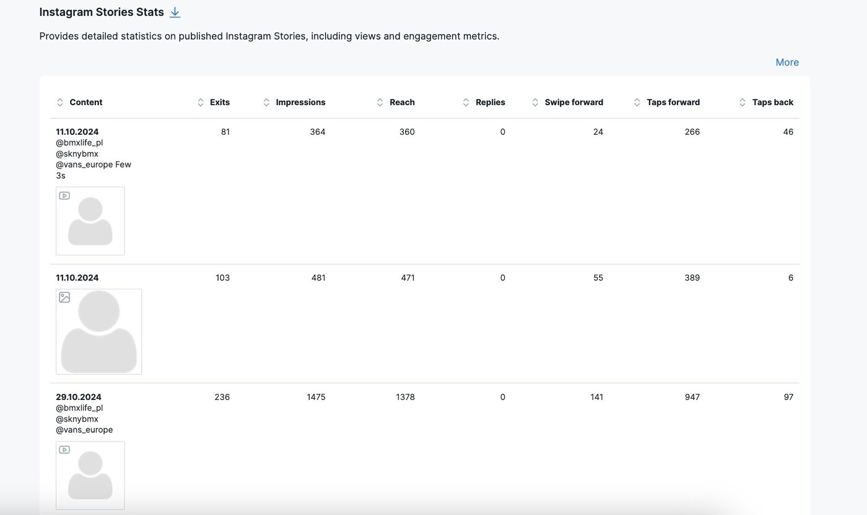The height and width of the screenshot is (515, 867).
Task: Select Taps forward value 947
Action: 692,397
